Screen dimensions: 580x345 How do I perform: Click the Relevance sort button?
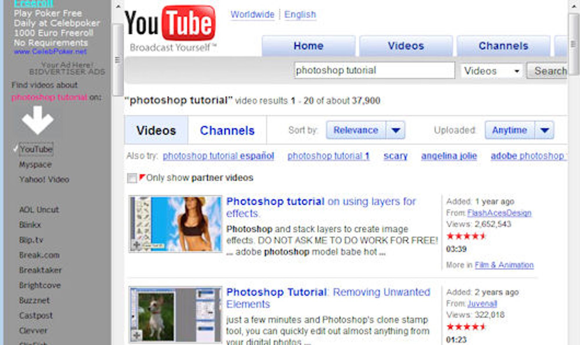coord(356,130)
